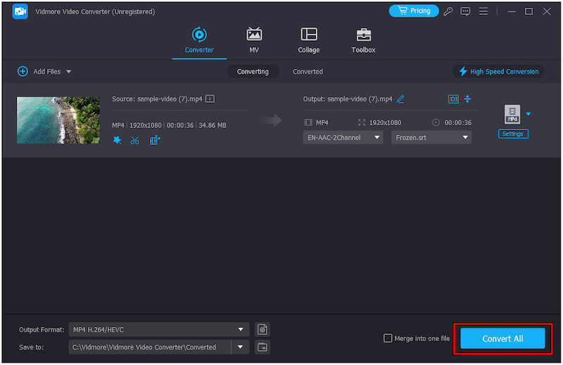The image size is (563, 365).
Task: Open the Collage tab
Action: [x=308, y=41]
